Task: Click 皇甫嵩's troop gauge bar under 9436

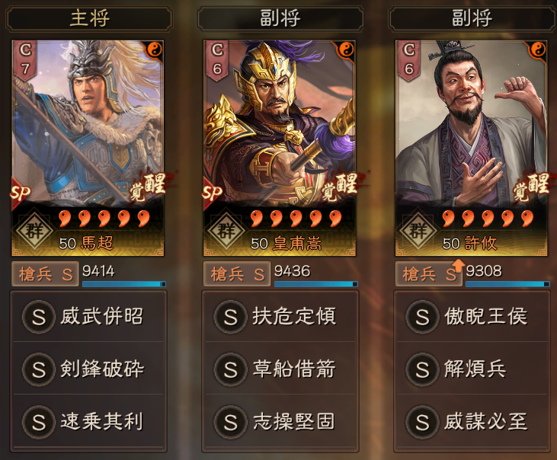Action: coord(315,284)
